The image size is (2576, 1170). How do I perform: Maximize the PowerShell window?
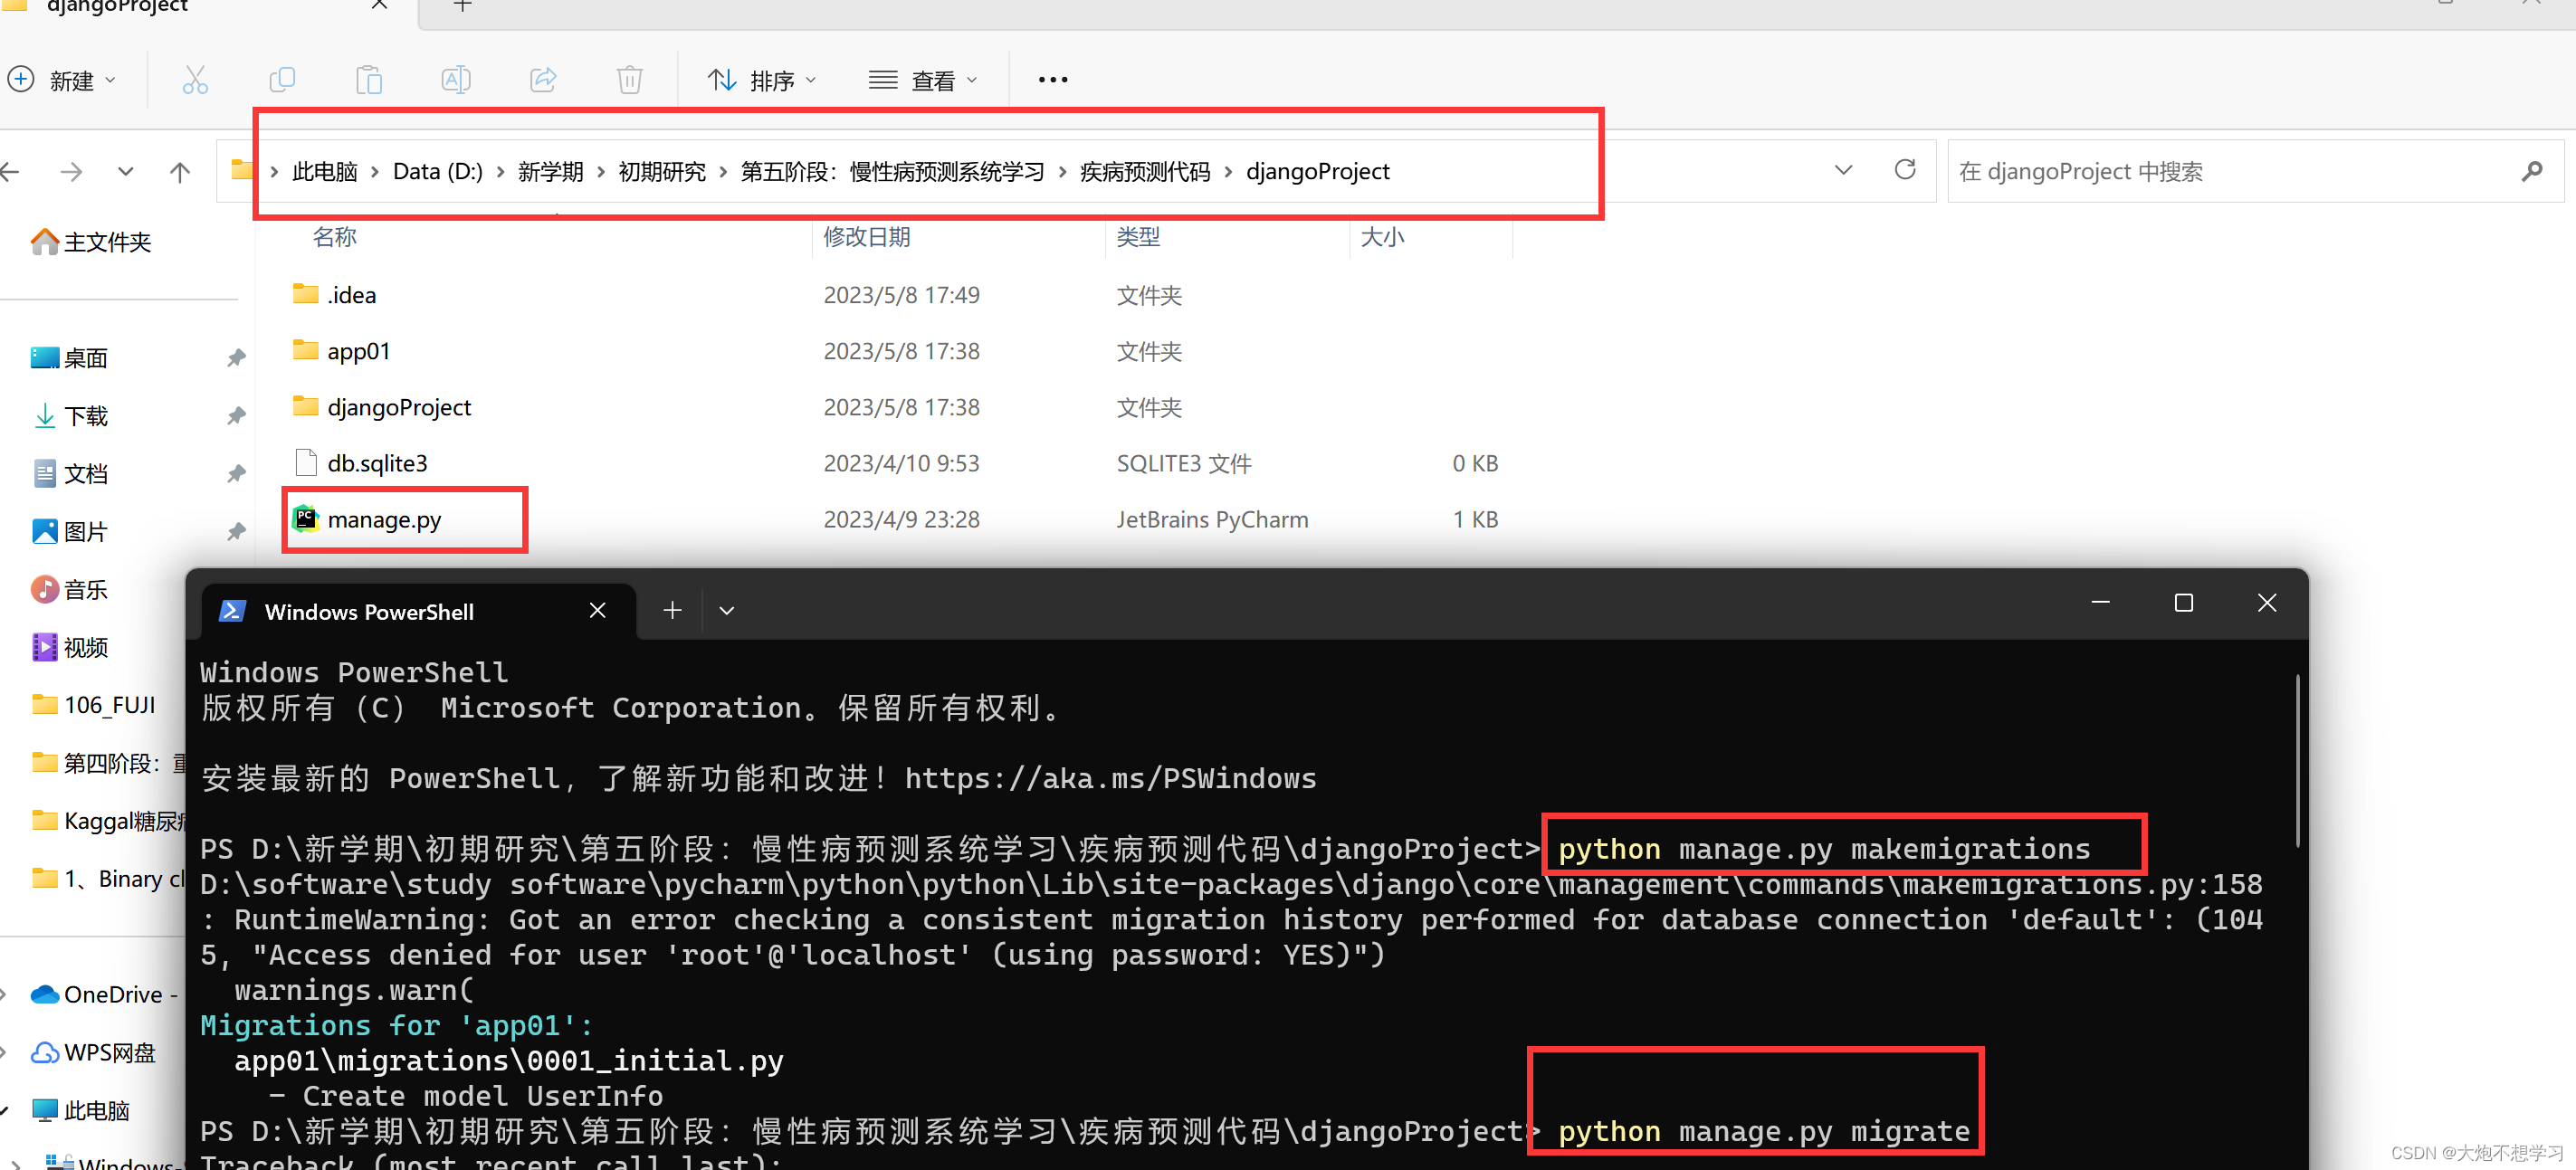tap(2184, 603)
